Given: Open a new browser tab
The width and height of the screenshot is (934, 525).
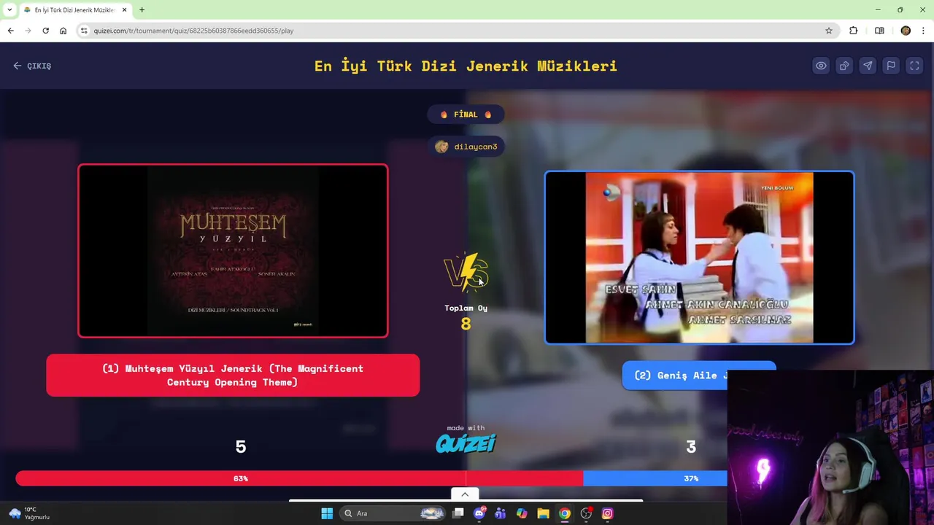Looking at the screenshot, I should tap(142, 9).
